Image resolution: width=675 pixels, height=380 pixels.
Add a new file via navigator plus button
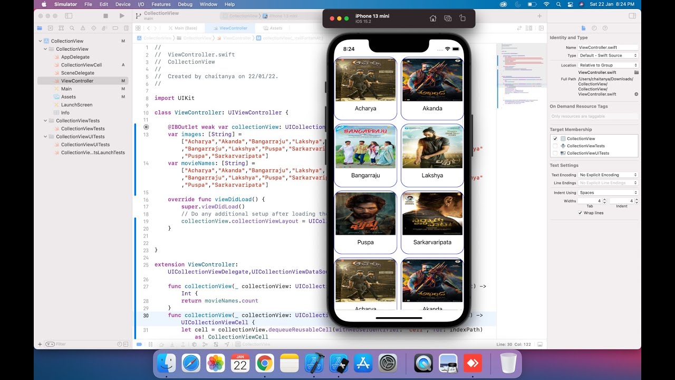[x=40, y=344]
